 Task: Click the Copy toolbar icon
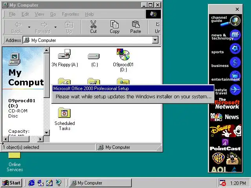pyautogui.click(x=115, y=24)
